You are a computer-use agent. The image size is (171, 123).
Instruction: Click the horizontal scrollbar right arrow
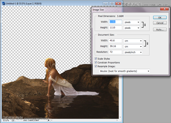click(x=117, y=120)
